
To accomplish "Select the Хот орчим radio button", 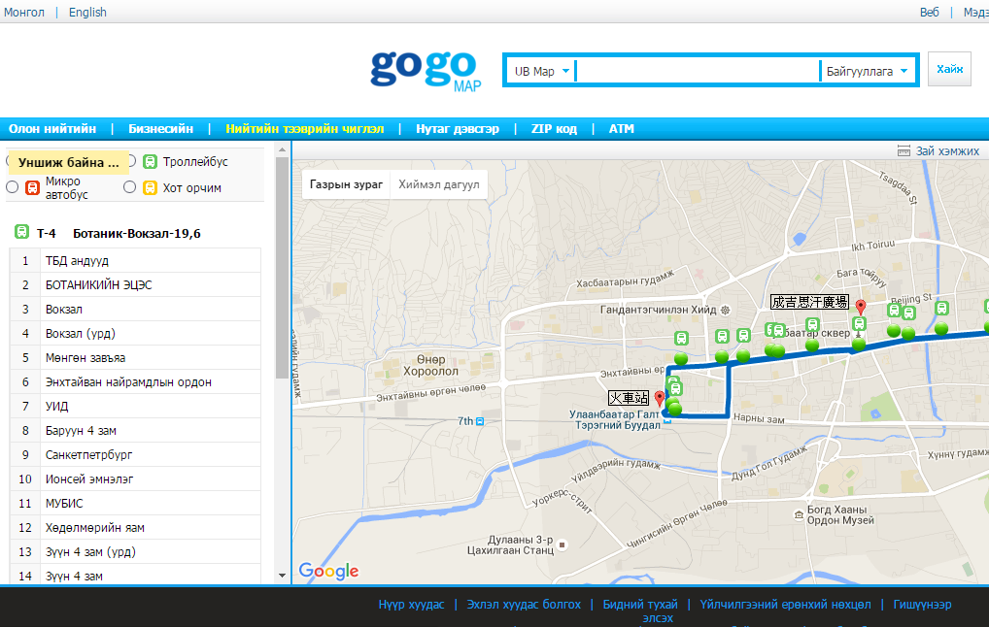I will point(129,187).
